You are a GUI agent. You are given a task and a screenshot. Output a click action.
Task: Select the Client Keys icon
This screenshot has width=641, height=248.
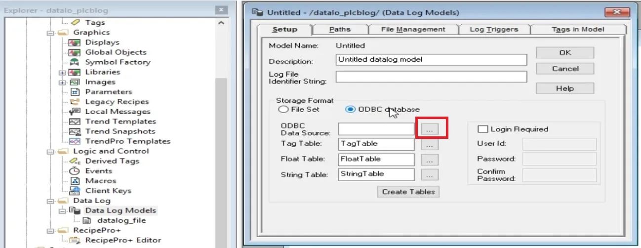(75, 191)
